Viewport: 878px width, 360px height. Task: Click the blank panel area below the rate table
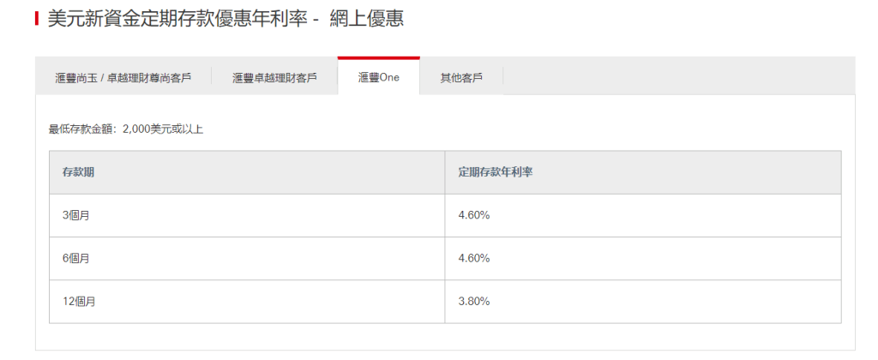[445, 336]
